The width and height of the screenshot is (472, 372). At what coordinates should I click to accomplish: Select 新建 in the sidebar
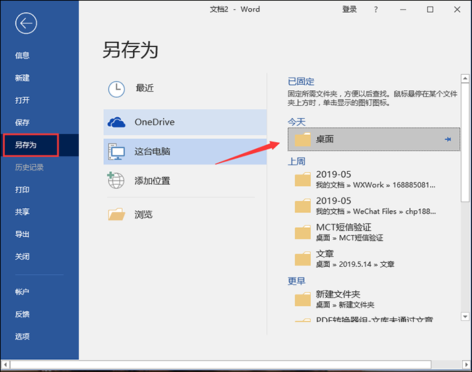tap(22, 78)
